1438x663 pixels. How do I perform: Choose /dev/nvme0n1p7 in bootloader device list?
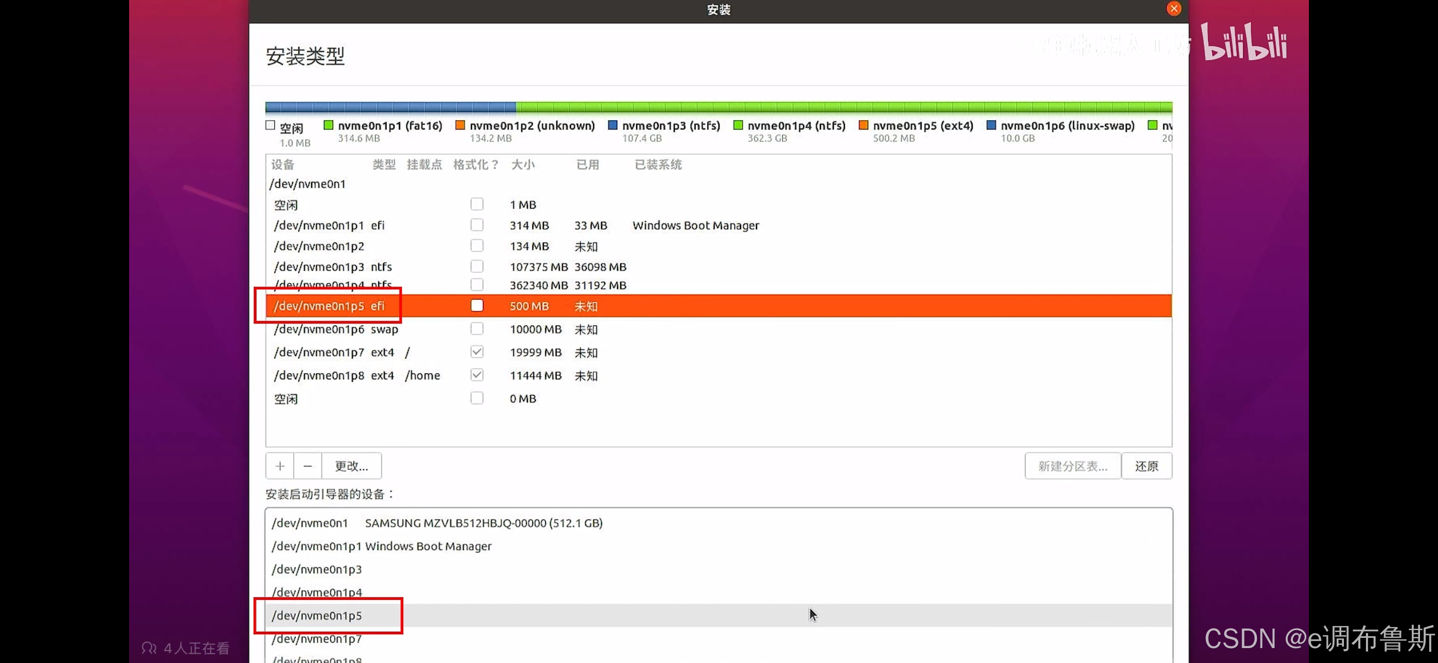[719, 638]
